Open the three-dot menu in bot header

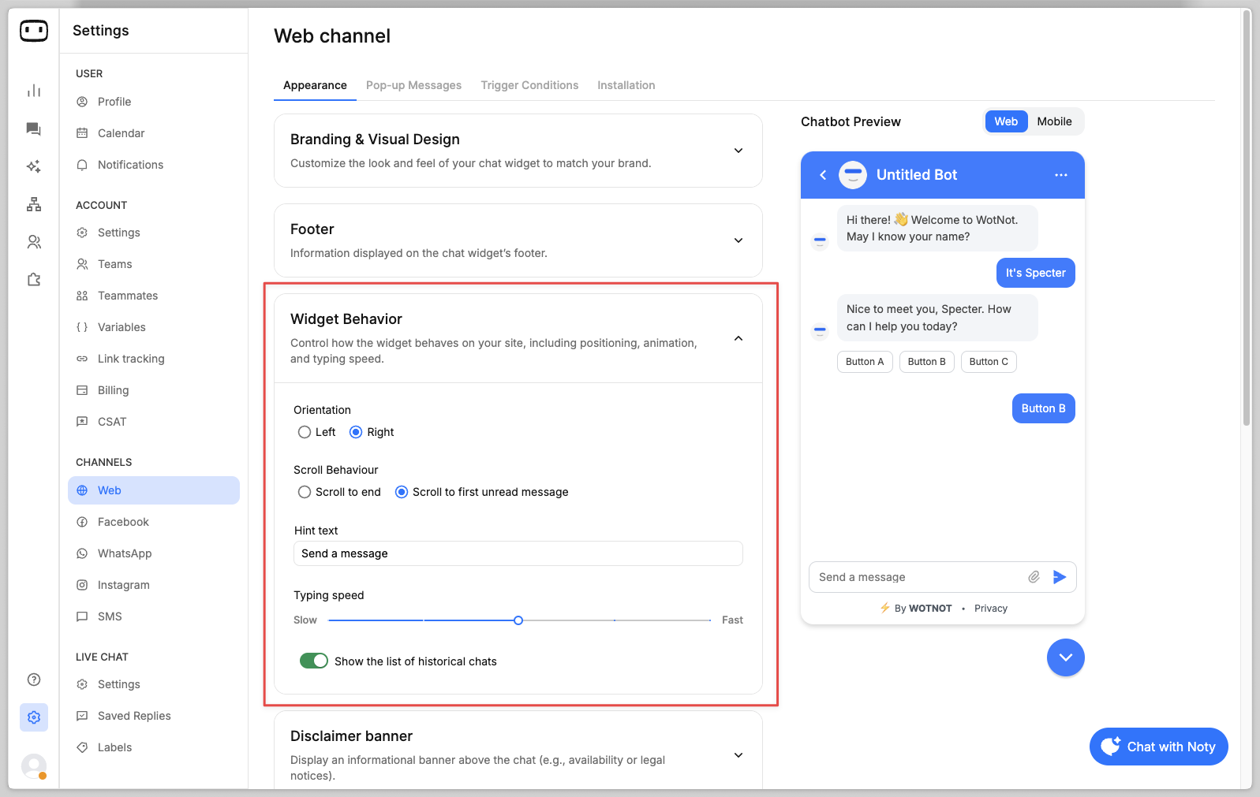(x=1060, y=175)
